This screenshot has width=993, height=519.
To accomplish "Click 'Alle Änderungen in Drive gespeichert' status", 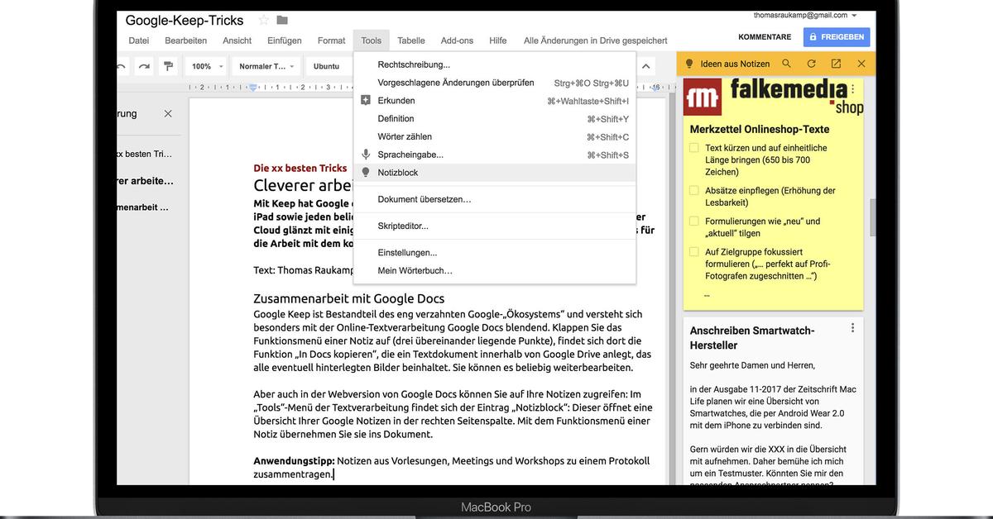I will (595, 40).
